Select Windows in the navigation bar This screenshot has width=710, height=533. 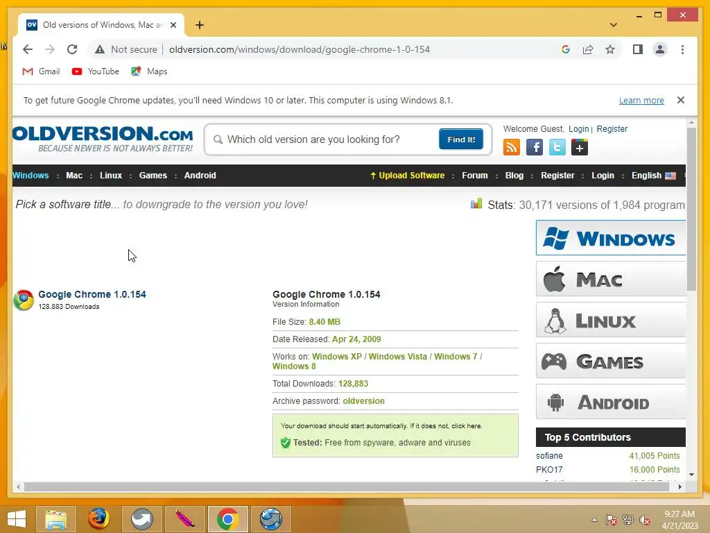[31, 176]
